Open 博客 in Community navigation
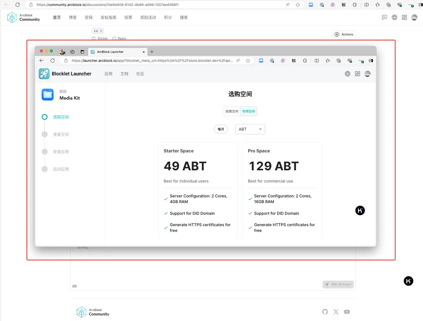Screen dimensions: 423x321 click(73, 17)
